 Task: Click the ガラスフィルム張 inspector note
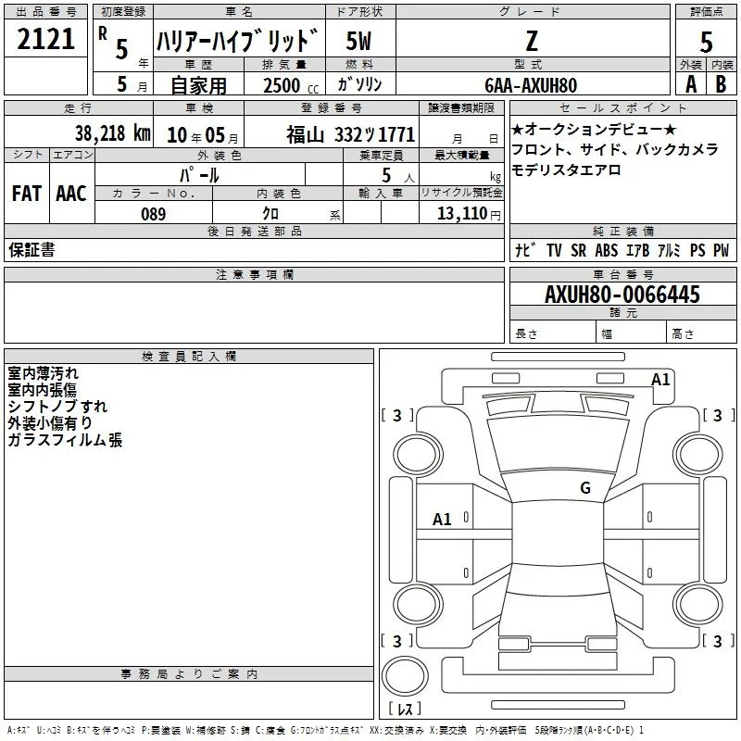coord(65,440)
